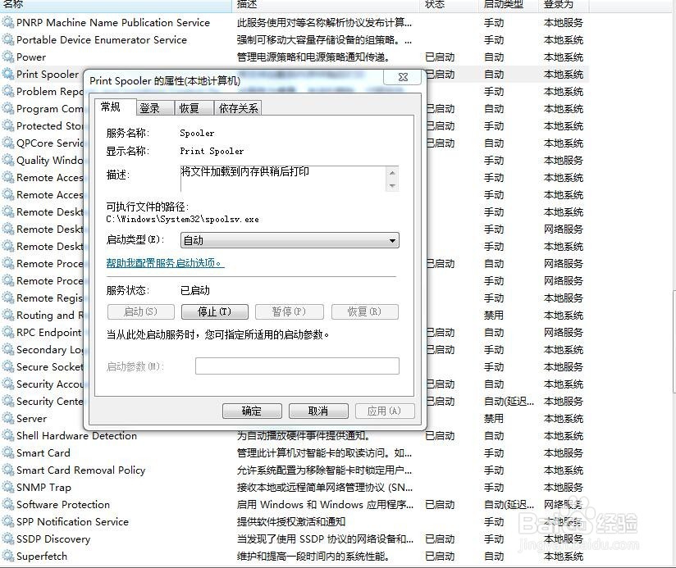Screen dimensions: 676x568
Task: Click the description box scroll down arrow
Action: pos(392,185)
